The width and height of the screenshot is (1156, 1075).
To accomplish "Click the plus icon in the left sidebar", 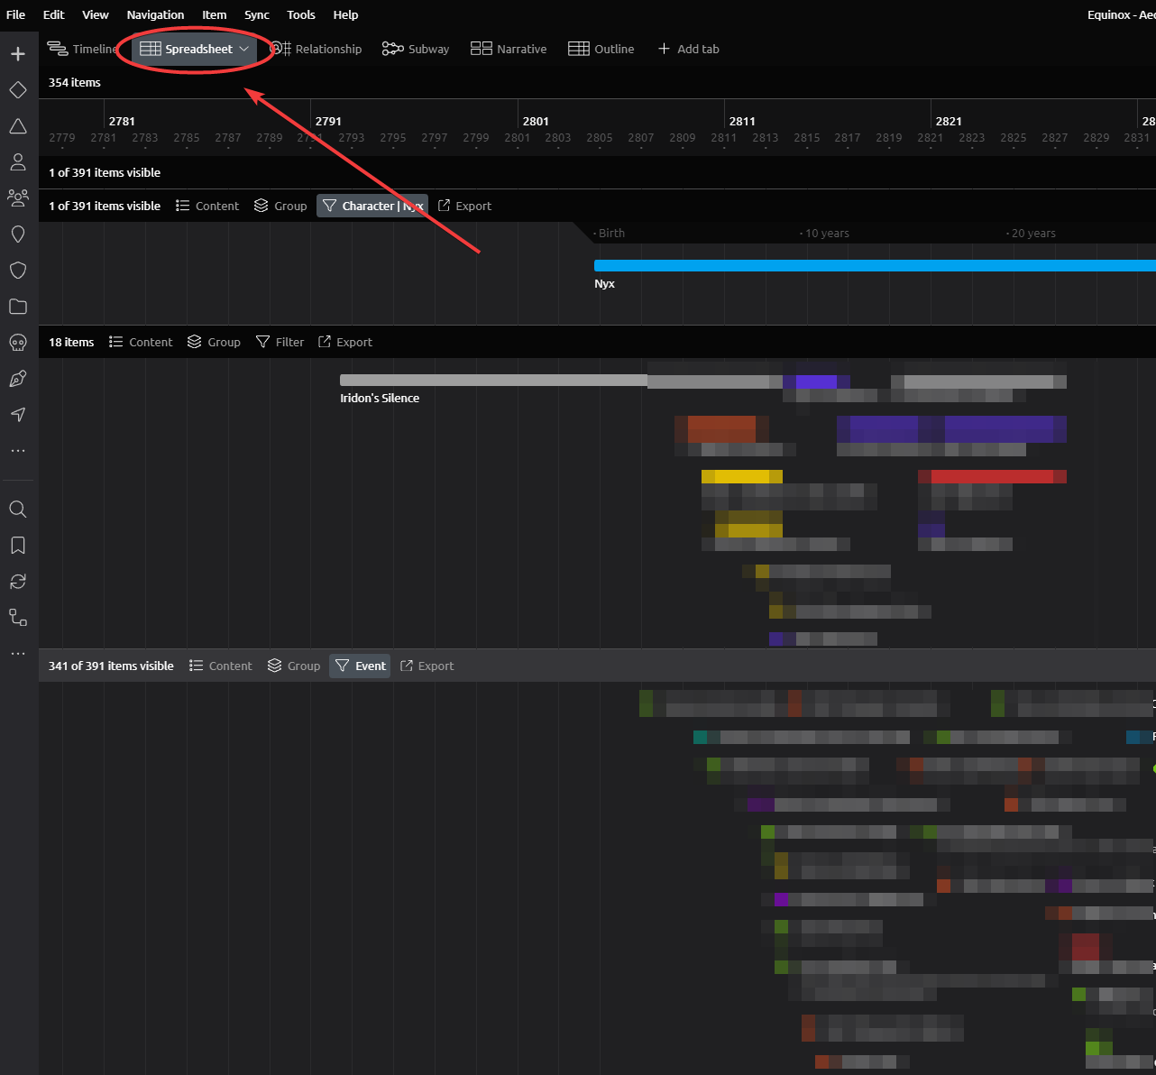I will (x=18, y=54).
